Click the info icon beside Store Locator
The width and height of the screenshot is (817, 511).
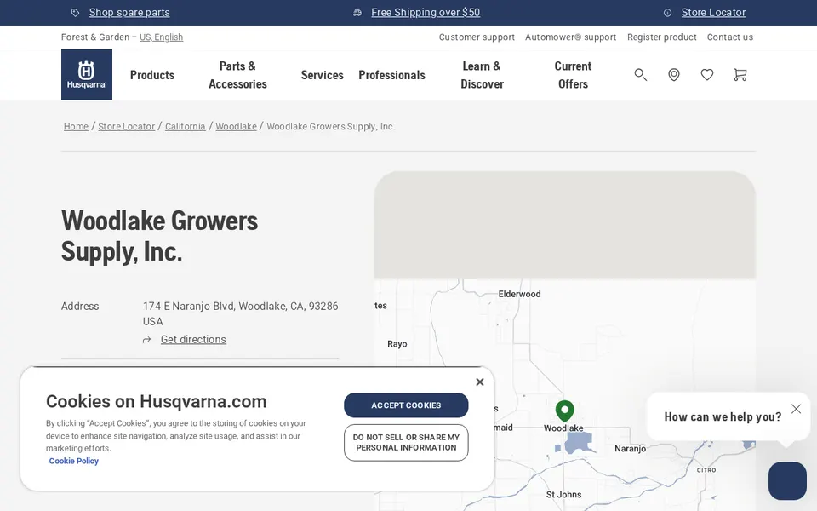pyautogui.click(x=667, y=13)
